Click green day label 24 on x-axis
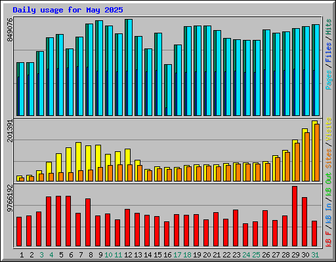This screenshot has width=336, height=262. 246,255
